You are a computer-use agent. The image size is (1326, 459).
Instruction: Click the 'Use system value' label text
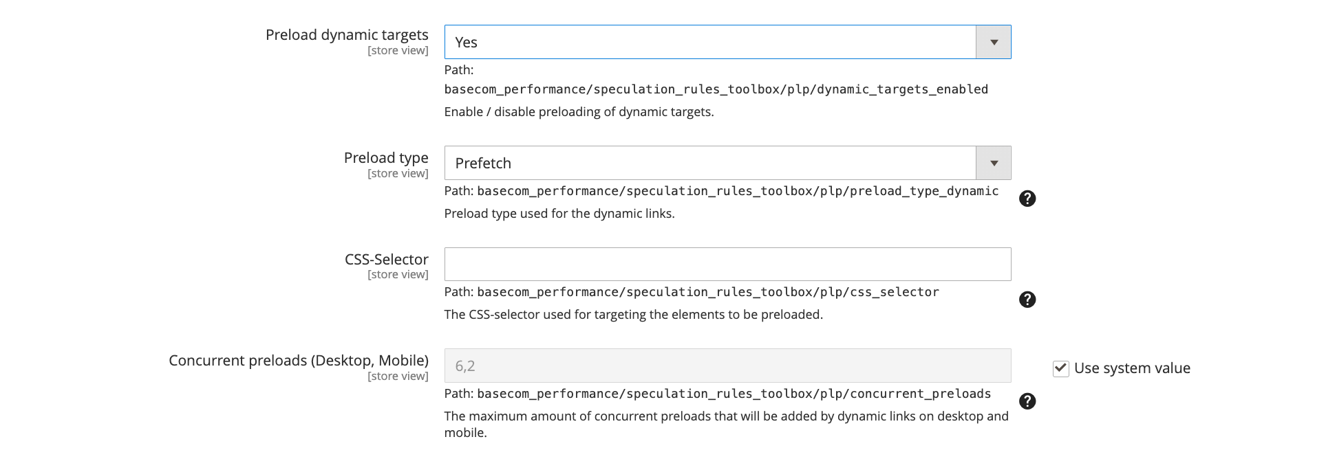pos(1131,368)
